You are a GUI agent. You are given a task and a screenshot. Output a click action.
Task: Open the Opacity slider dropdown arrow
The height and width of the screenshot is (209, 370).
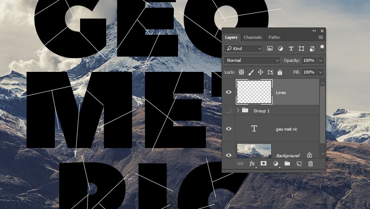321,60
